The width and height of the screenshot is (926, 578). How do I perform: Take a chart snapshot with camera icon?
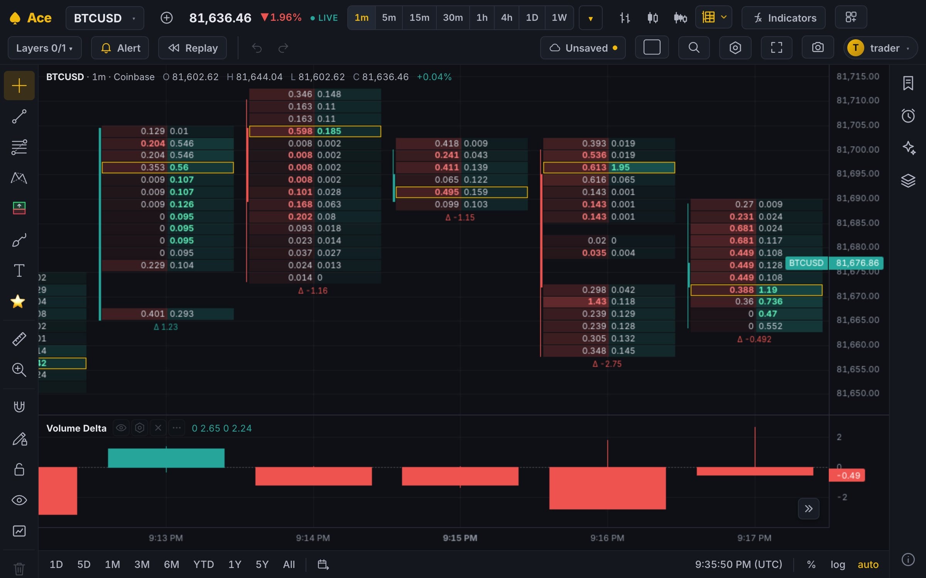coord(818,48)
